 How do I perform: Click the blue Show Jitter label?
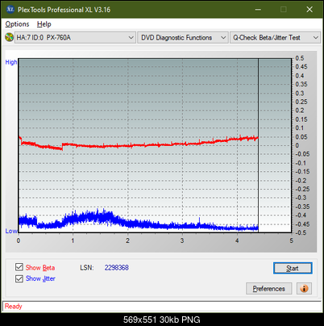[40, 278]
